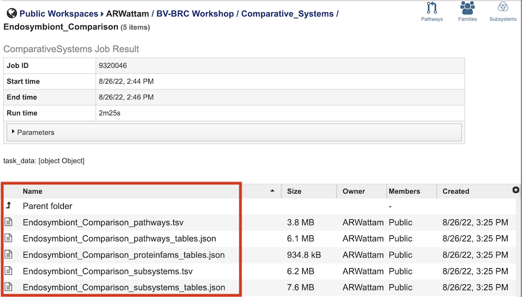Screen dimensions: 522x297
Task: Click the 3.8 MB size cell
Action: 300,223
